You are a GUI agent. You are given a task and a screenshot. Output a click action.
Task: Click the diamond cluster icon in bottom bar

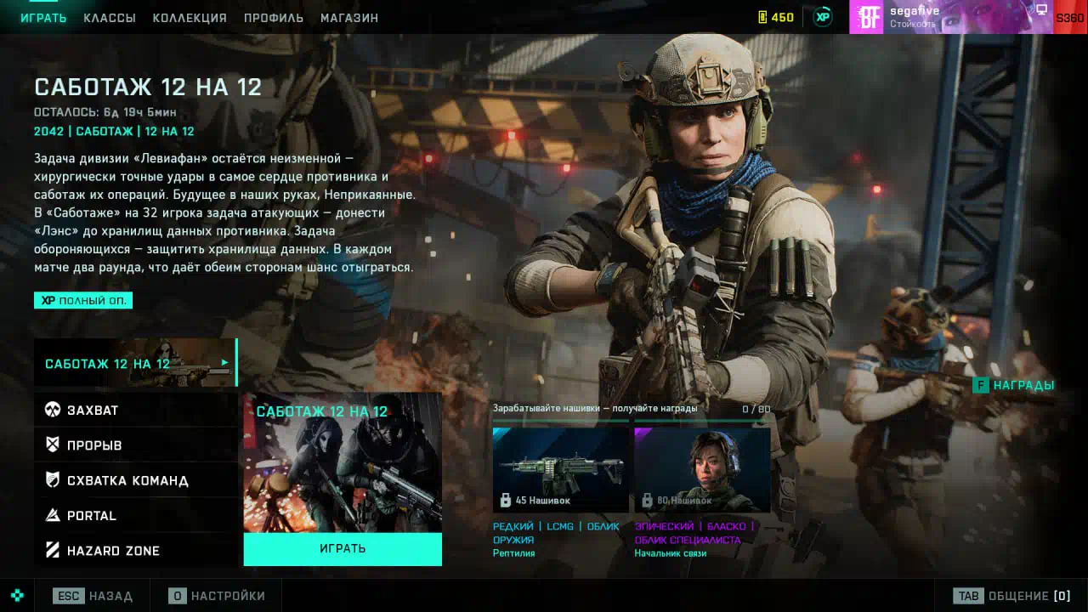pos(17,596)
